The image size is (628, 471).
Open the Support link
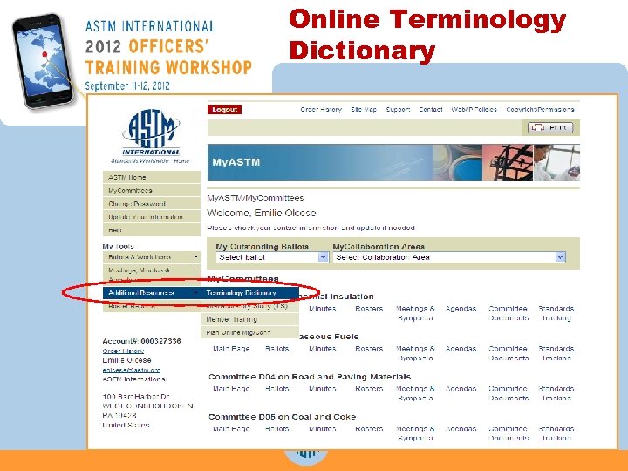click(x=398, y=109)
